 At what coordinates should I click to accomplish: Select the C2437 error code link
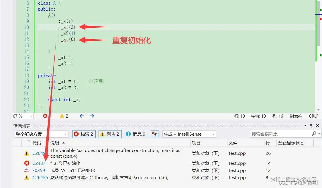38,163
